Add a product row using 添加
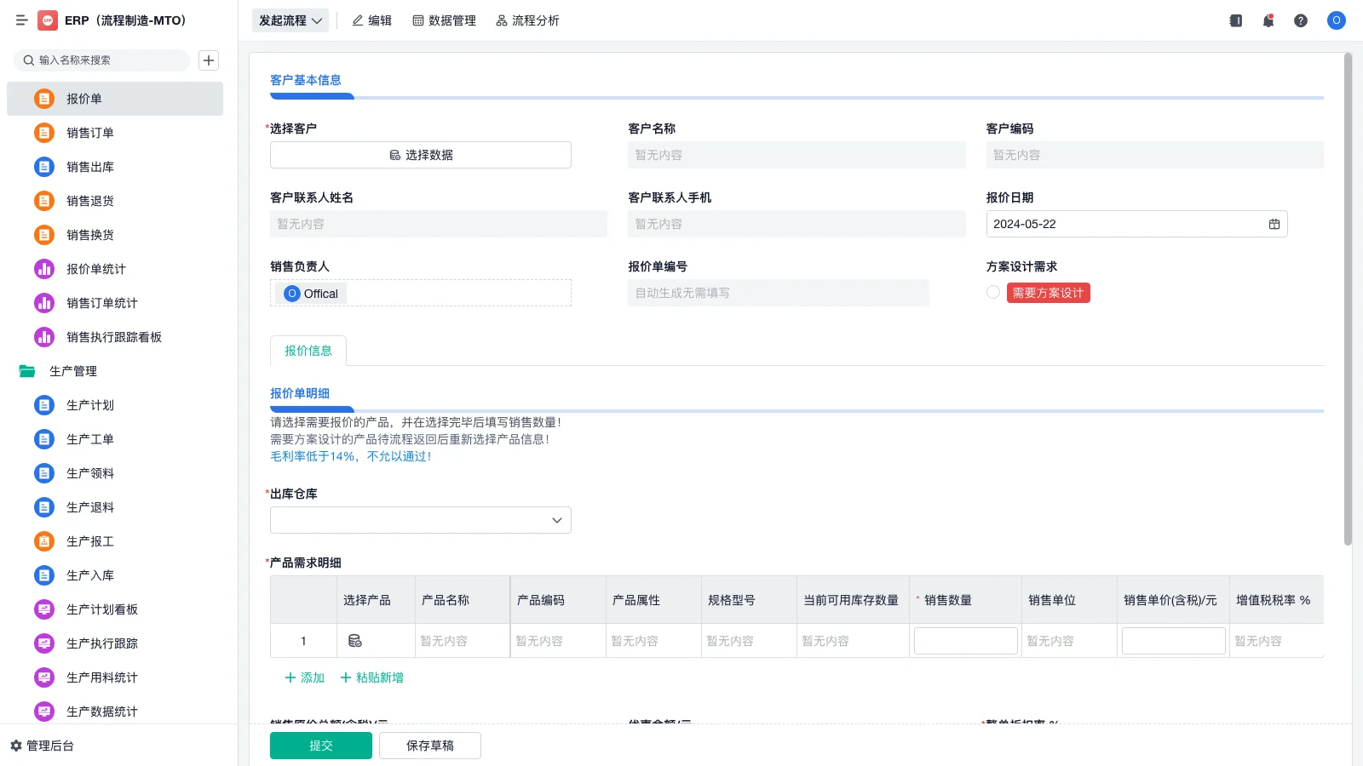1363x766 pixels. pyautogui.click(x=302, y=677)
